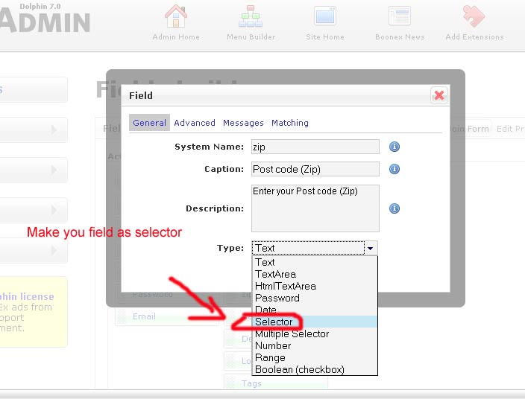Switch to the General tab
Screen dimensions: 525x399
coord(149,123)
